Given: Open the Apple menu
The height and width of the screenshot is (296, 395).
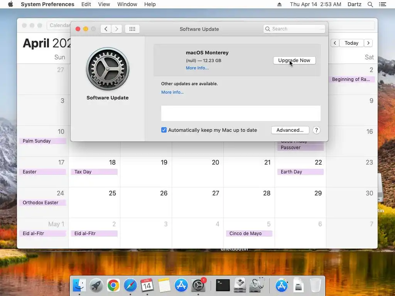Looking at the screenshot, I should (10, 4).
